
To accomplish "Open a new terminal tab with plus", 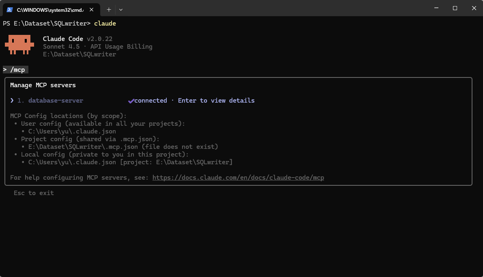I will [109, 10].
